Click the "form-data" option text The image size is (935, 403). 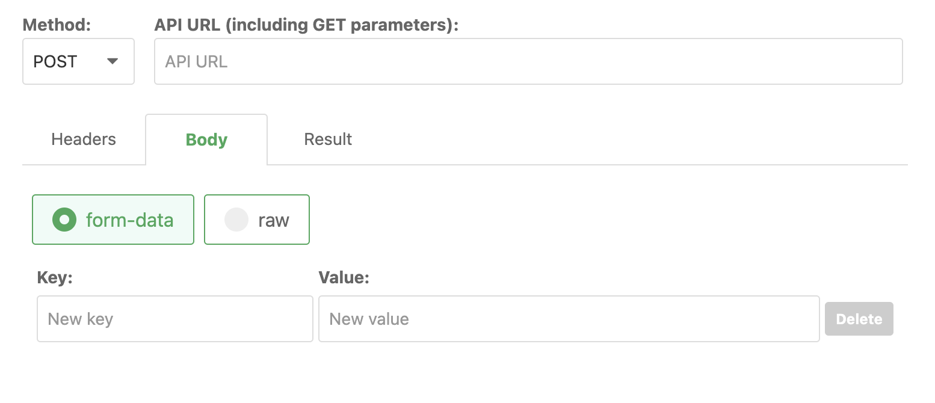click(x=129, y=220)
